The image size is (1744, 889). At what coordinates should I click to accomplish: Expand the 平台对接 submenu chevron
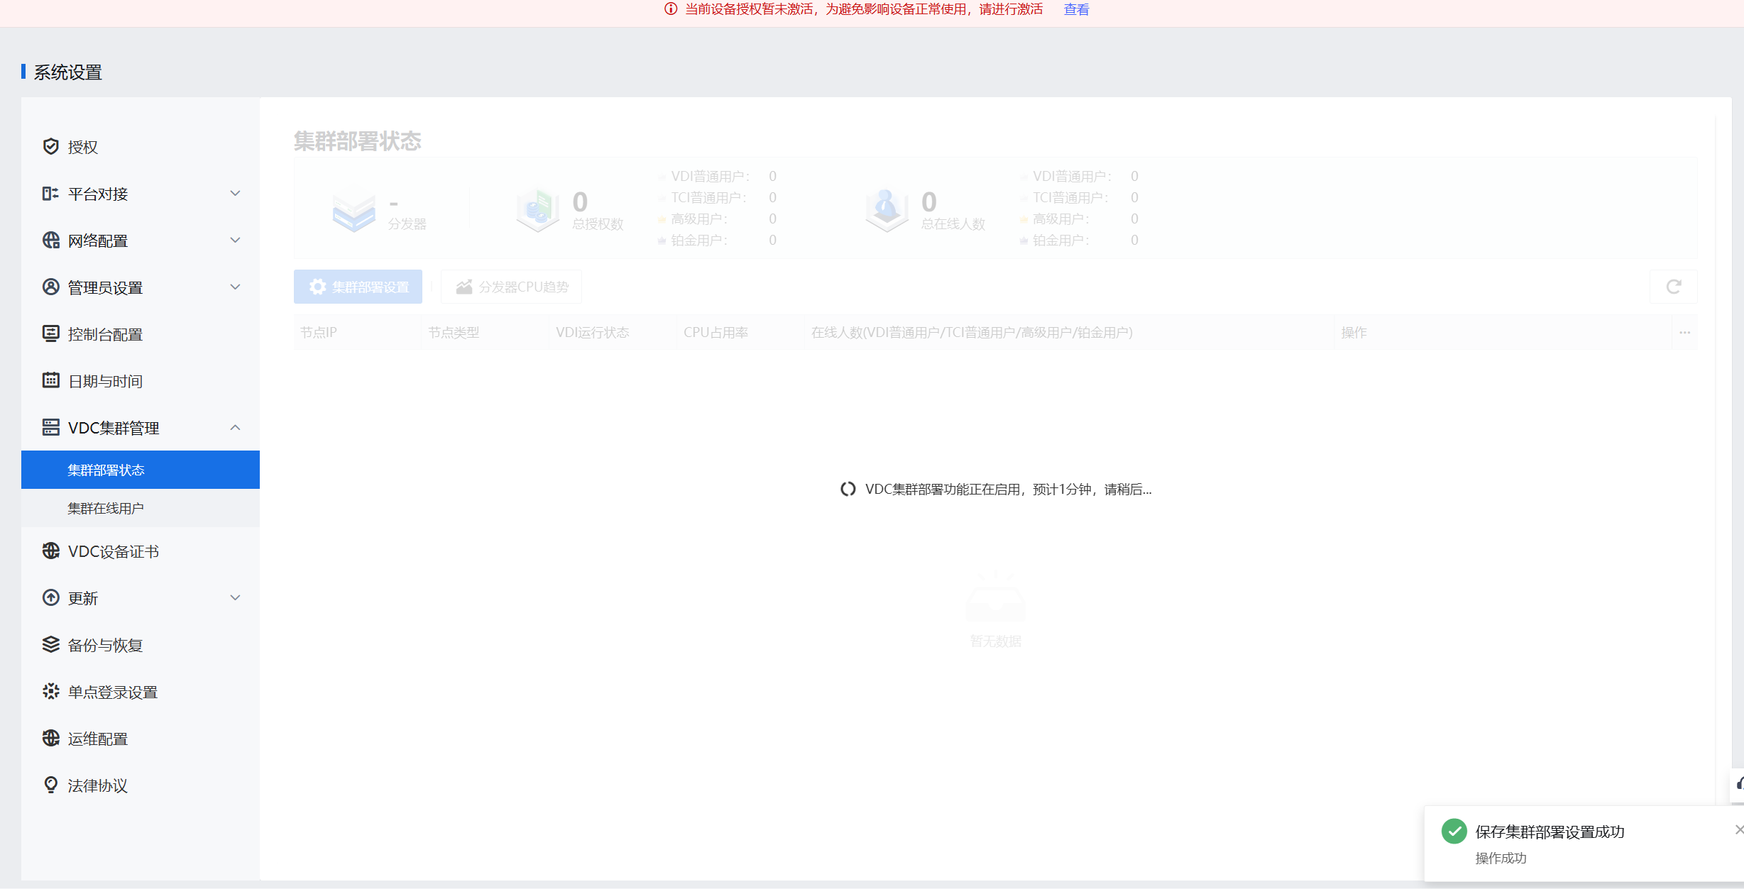click(235, 193)
